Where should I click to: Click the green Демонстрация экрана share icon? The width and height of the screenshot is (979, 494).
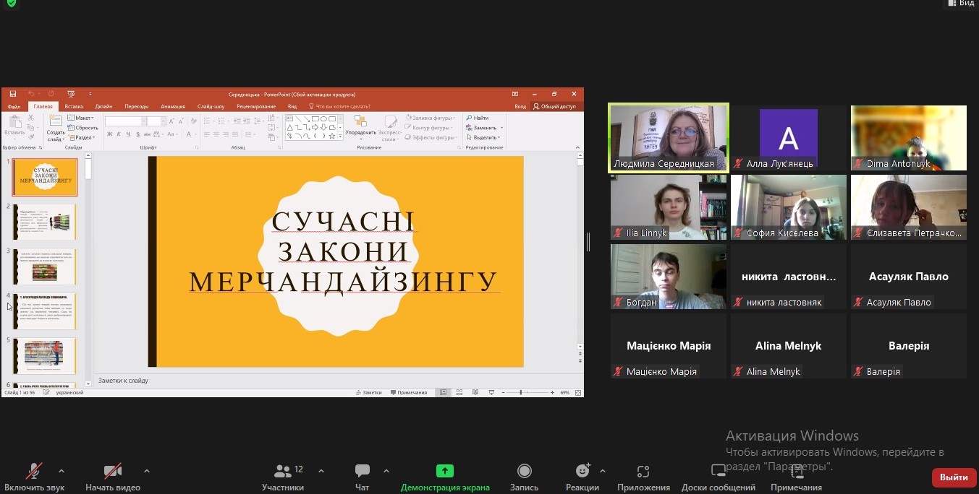[x=444, y=472]
